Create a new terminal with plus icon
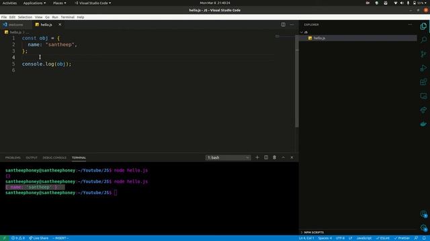 257,157
